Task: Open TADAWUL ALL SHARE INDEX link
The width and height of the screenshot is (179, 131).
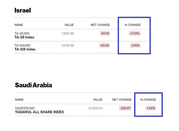Action: point(39,112)
